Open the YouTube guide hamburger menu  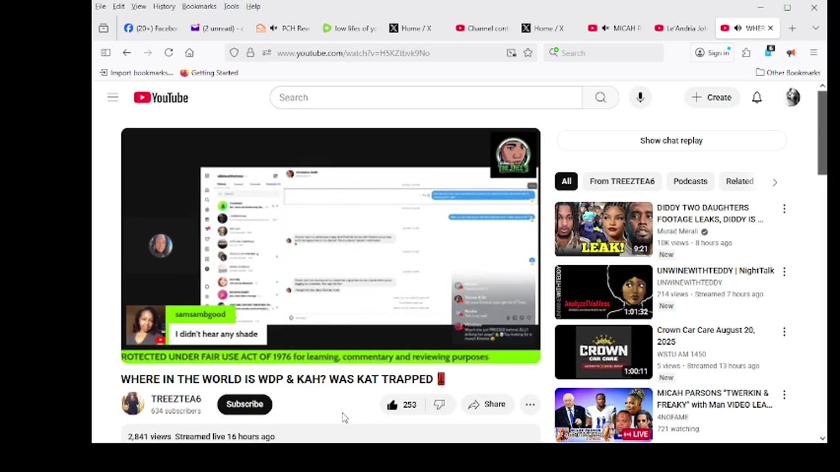point(113,98)
